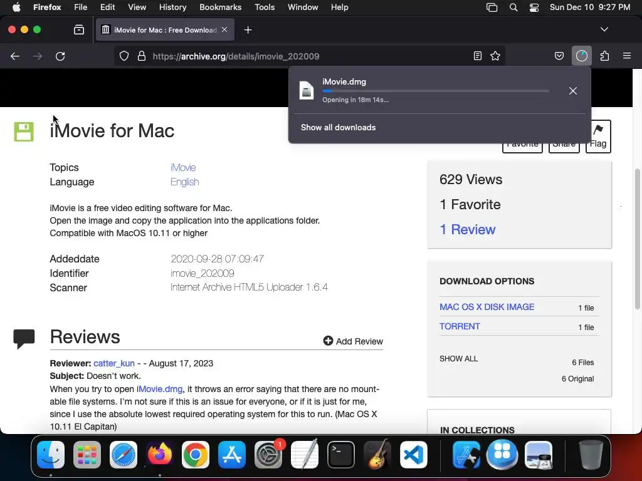642x481 pixels.
Task: Click the iMovie.dmg file icon in downloads panel
Action: (x=306, y=90)
